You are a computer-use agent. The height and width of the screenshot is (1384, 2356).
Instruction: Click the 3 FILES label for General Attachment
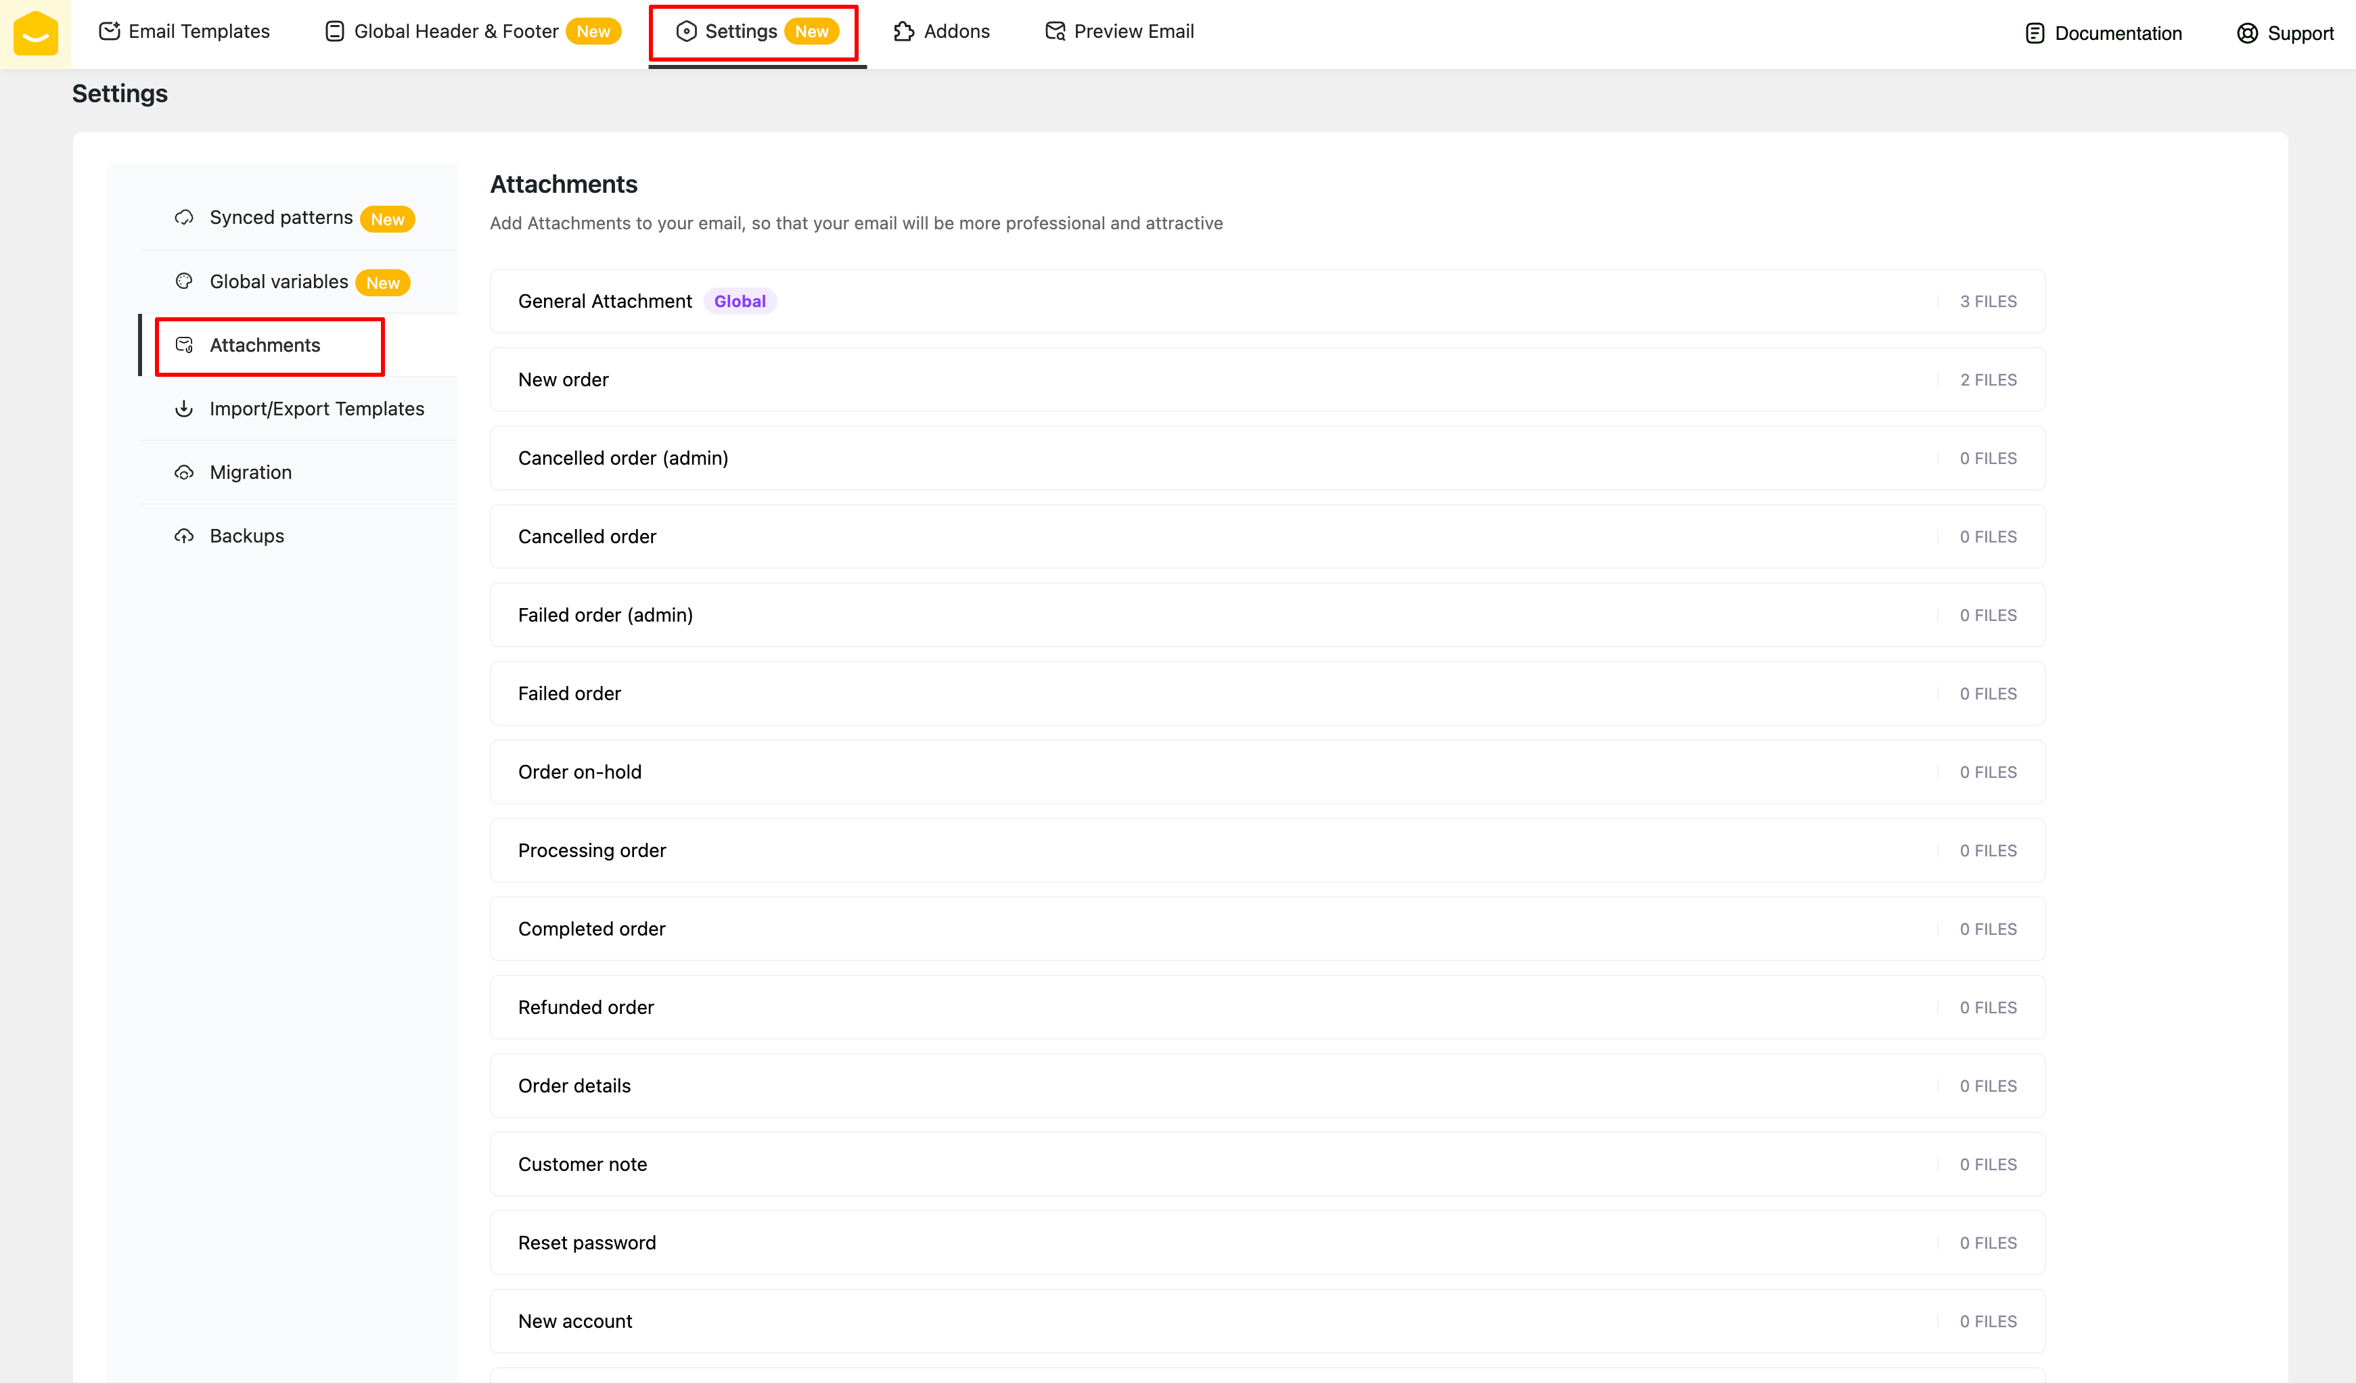[x=1988, y=301]
